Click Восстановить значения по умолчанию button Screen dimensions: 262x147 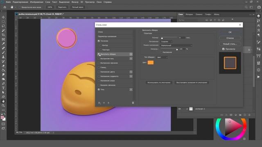pos(192,82)
